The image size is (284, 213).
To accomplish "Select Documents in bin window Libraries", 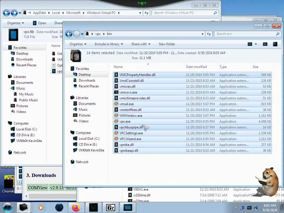I will coord(87,104).
